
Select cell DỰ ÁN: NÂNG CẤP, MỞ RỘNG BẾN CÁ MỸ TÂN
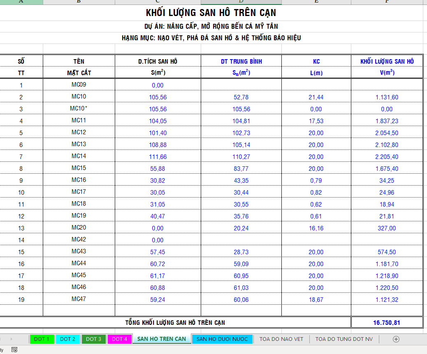[x=211, y=26]
